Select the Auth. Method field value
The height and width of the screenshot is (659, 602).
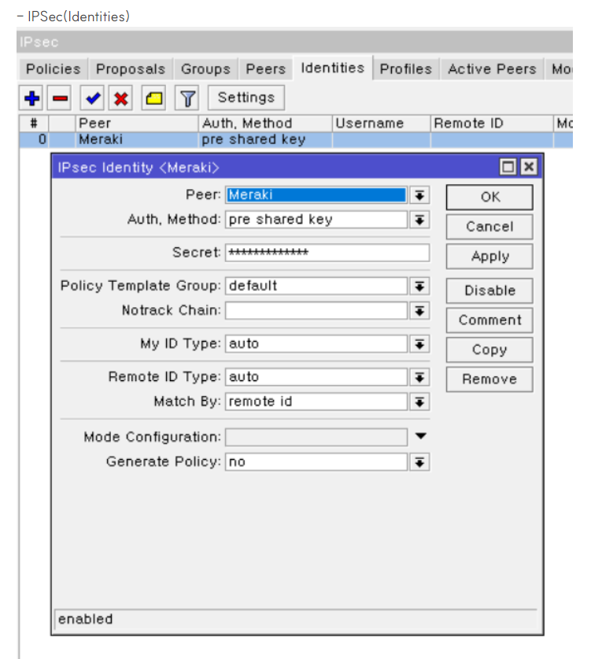pos(316,220)
